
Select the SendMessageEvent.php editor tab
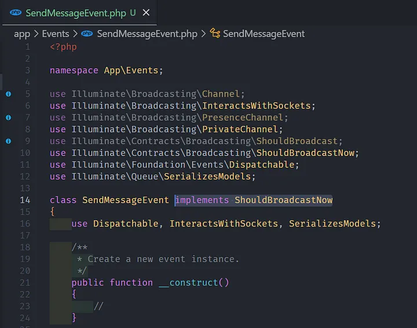pyautogui.click(x=79, y=13)
